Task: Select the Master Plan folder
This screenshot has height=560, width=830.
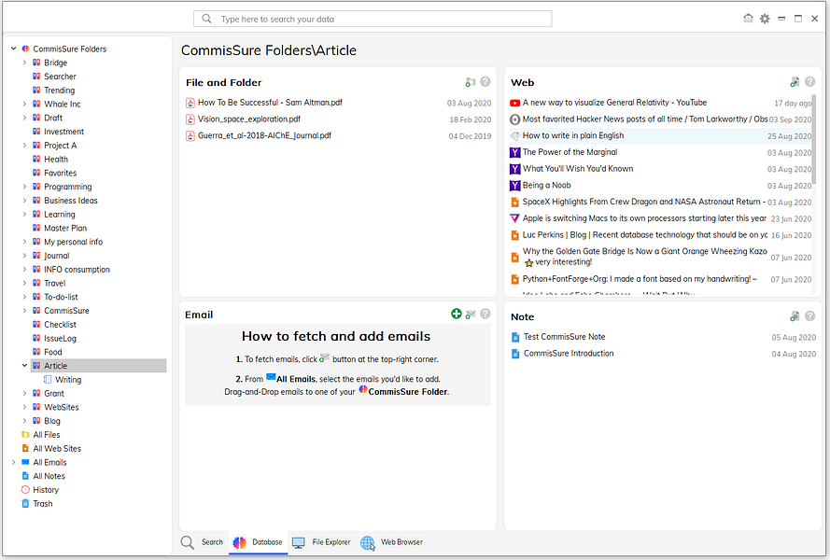Action: [65, 228]
